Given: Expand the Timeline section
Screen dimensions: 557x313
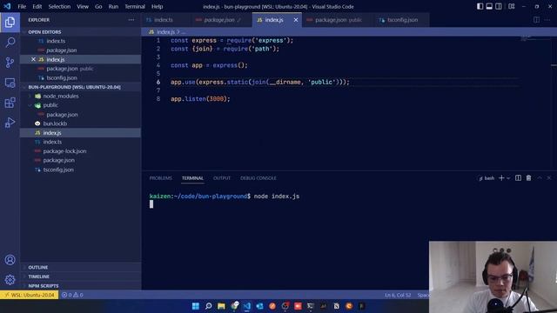Looking at the screenshot, I should [81, 276].
